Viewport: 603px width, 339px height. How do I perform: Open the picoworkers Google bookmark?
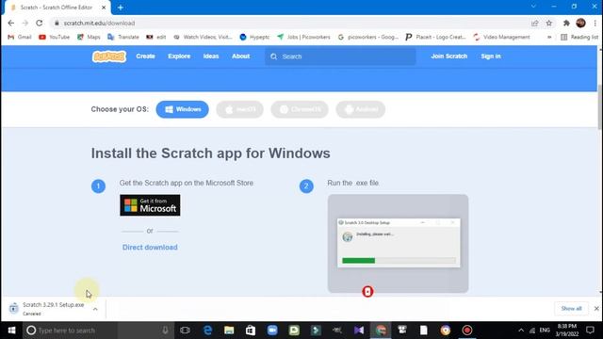368,37
